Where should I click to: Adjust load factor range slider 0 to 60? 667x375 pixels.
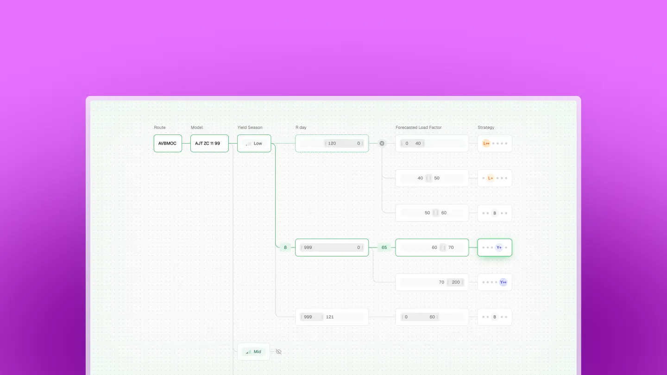(x=432, y=317)
